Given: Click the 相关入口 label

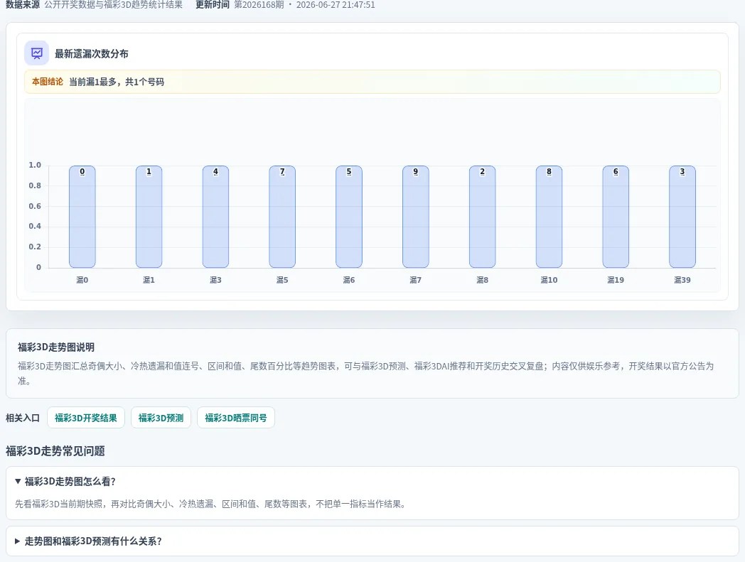Looking at the screenshot, I should coord(23,418).
